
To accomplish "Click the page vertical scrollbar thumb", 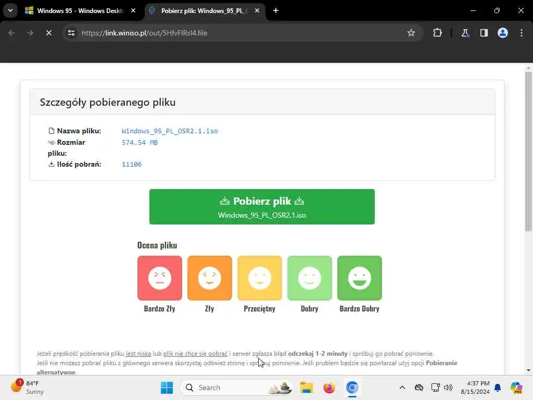I will [x=528, y=152].
